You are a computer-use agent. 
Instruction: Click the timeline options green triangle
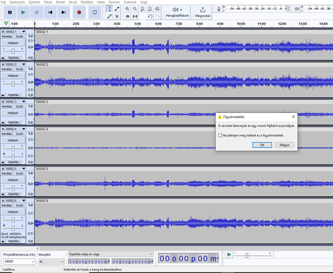click(x=6, y=24)
